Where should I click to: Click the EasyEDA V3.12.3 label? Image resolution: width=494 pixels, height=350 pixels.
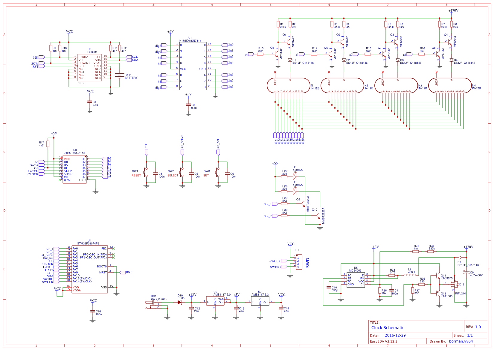384,341
